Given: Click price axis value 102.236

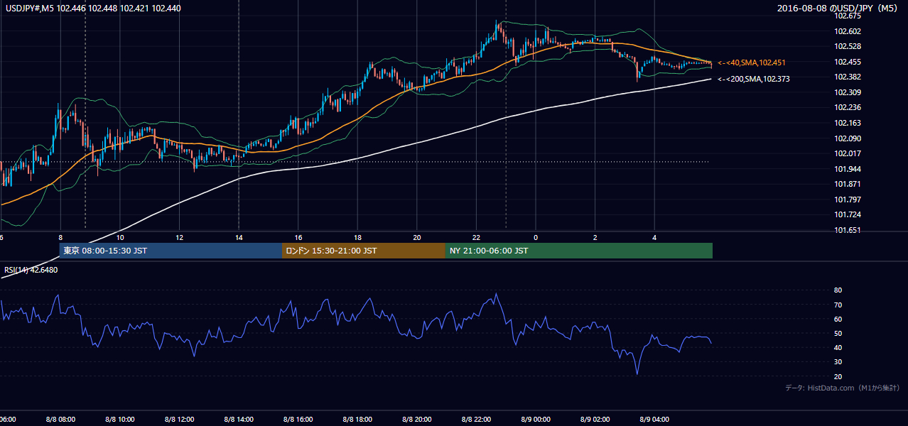Looking at the screenshot, I should 847,107.
